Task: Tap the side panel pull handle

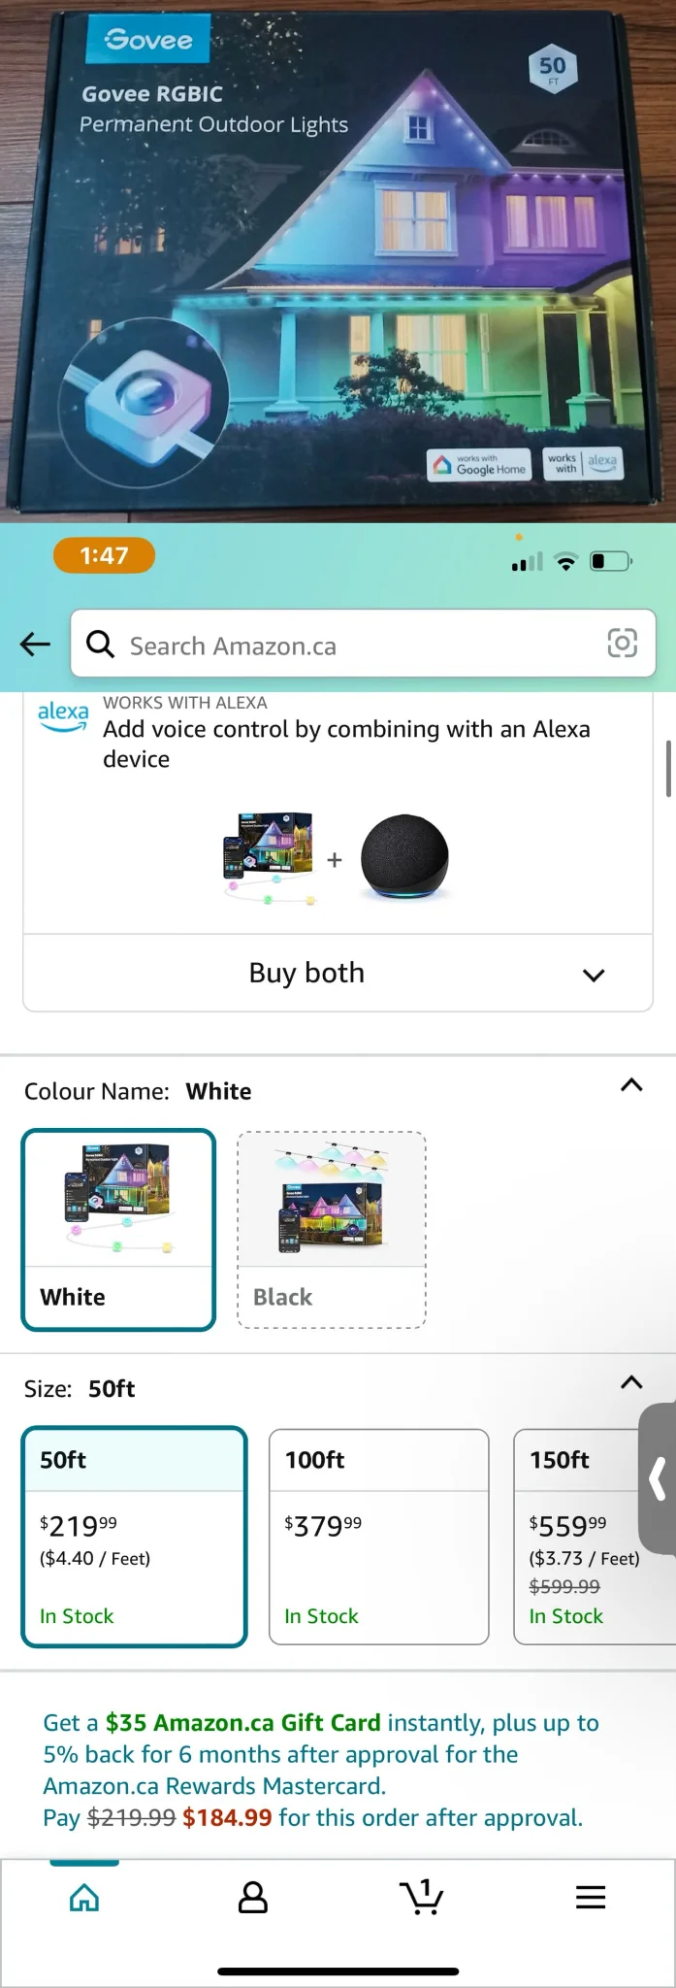Action: (x=659, y=1479)
